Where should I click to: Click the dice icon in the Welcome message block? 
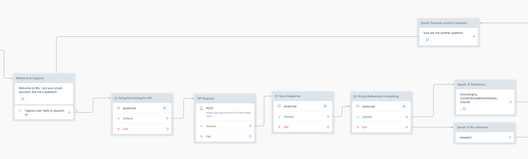pos(23,98)
